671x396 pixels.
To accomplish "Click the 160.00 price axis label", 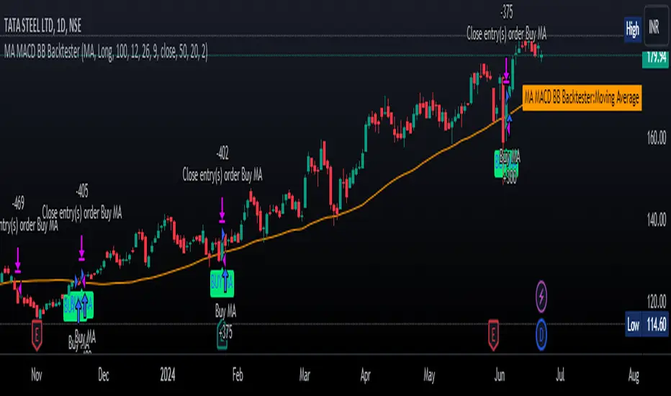I will [x=657, y=138].
